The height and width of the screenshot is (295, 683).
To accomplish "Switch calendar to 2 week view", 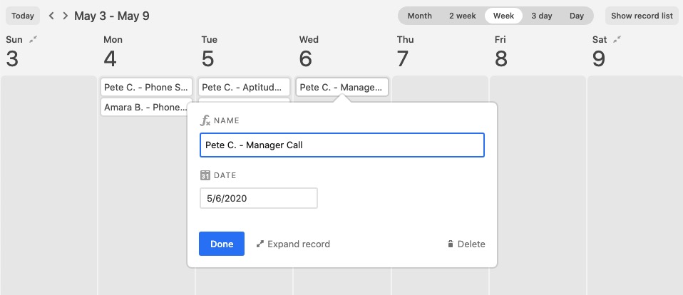I will coord(462,16).
